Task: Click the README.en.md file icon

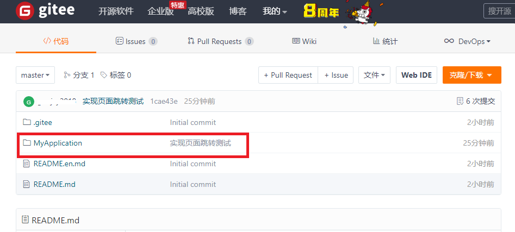Action: click(26, 164)
